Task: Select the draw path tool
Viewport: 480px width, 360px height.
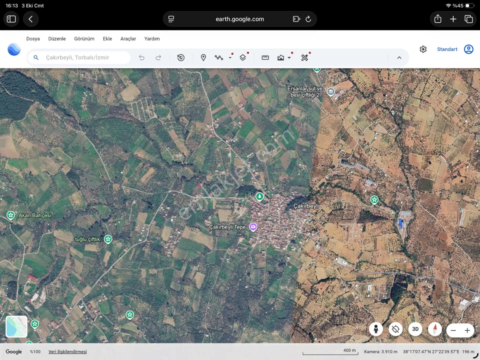Action: 219,58
